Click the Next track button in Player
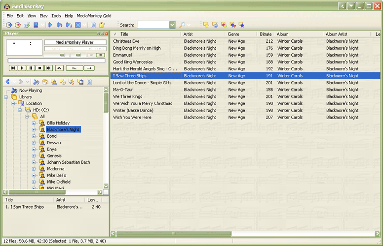 point(48,68)
